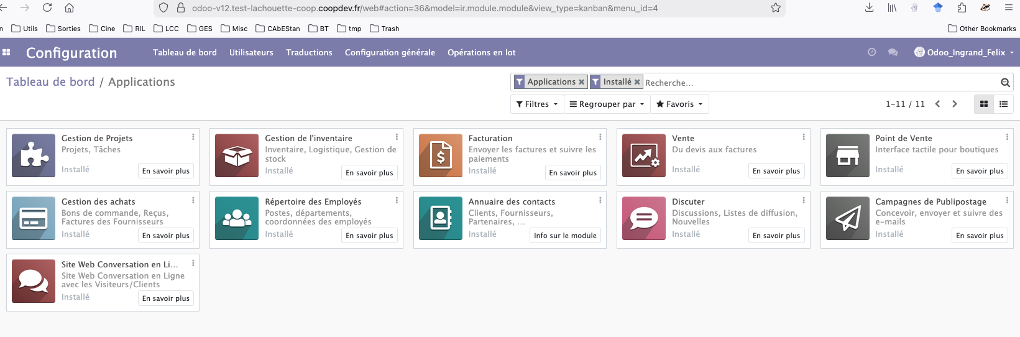
Task: Click the search magnifier icon
Action: [1005, 83]
